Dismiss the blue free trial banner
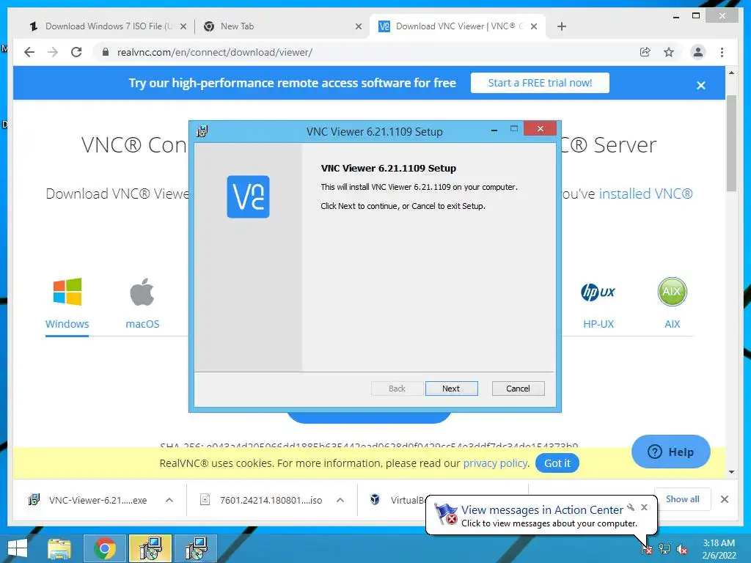Image resolution: width=751 pixels, height=563 pixels. tap(700, 85)
